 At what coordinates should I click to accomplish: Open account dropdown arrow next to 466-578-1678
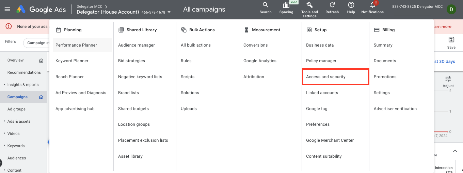[169, 12]
